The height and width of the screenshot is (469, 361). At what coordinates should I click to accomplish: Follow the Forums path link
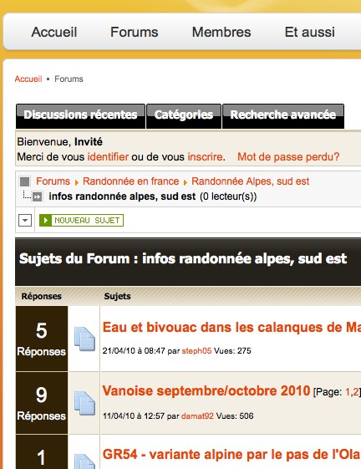(x=53, y=181)
